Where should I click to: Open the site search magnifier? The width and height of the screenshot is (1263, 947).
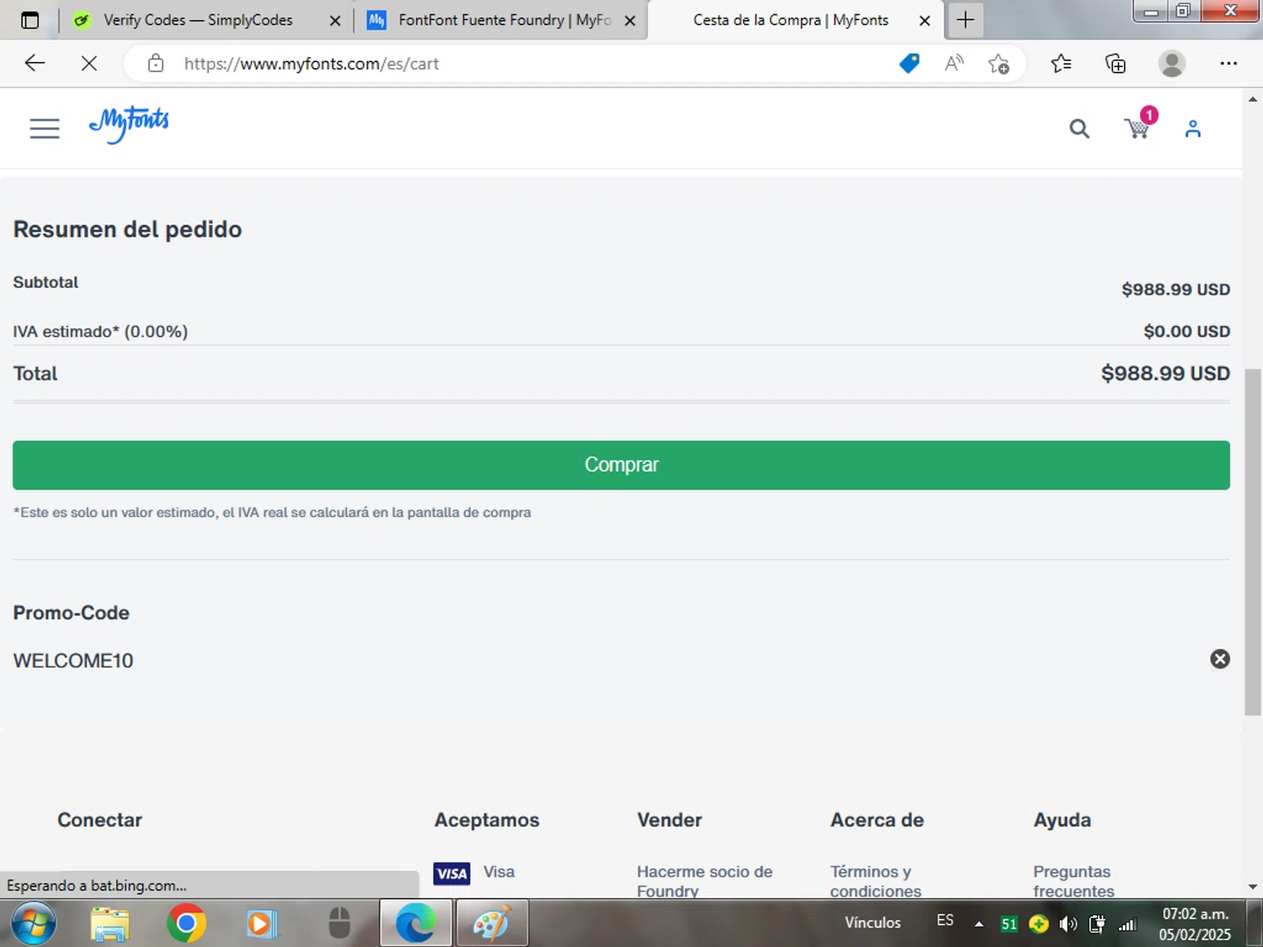click(x=1079, y=129)
